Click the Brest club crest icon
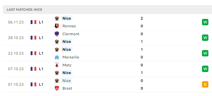 click(57, 88)
